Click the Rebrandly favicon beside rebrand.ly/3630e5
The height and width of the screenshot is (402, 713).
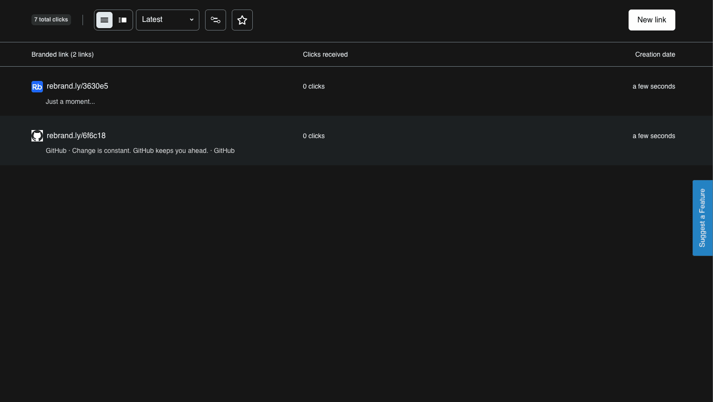point(37,87)
